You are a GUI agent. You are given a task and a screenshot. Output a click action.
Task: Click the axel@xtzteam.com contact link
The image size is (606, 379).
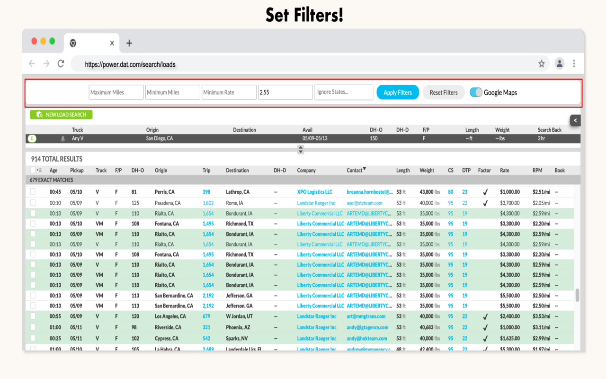point(365,203)
